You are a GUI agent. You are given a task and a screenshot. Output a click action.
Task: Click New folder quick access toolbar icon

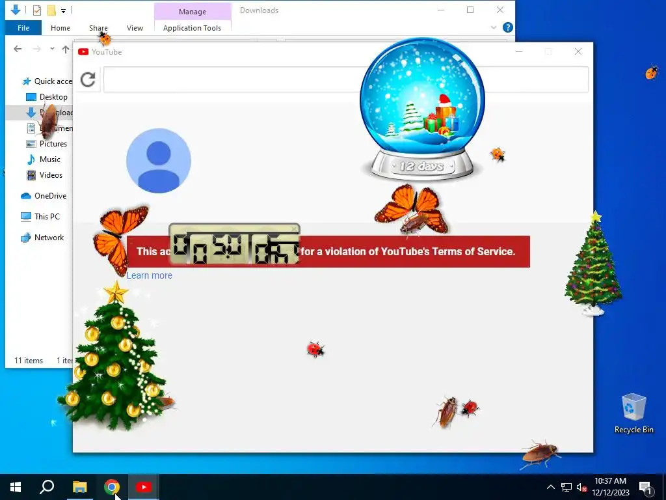[51, 10]
